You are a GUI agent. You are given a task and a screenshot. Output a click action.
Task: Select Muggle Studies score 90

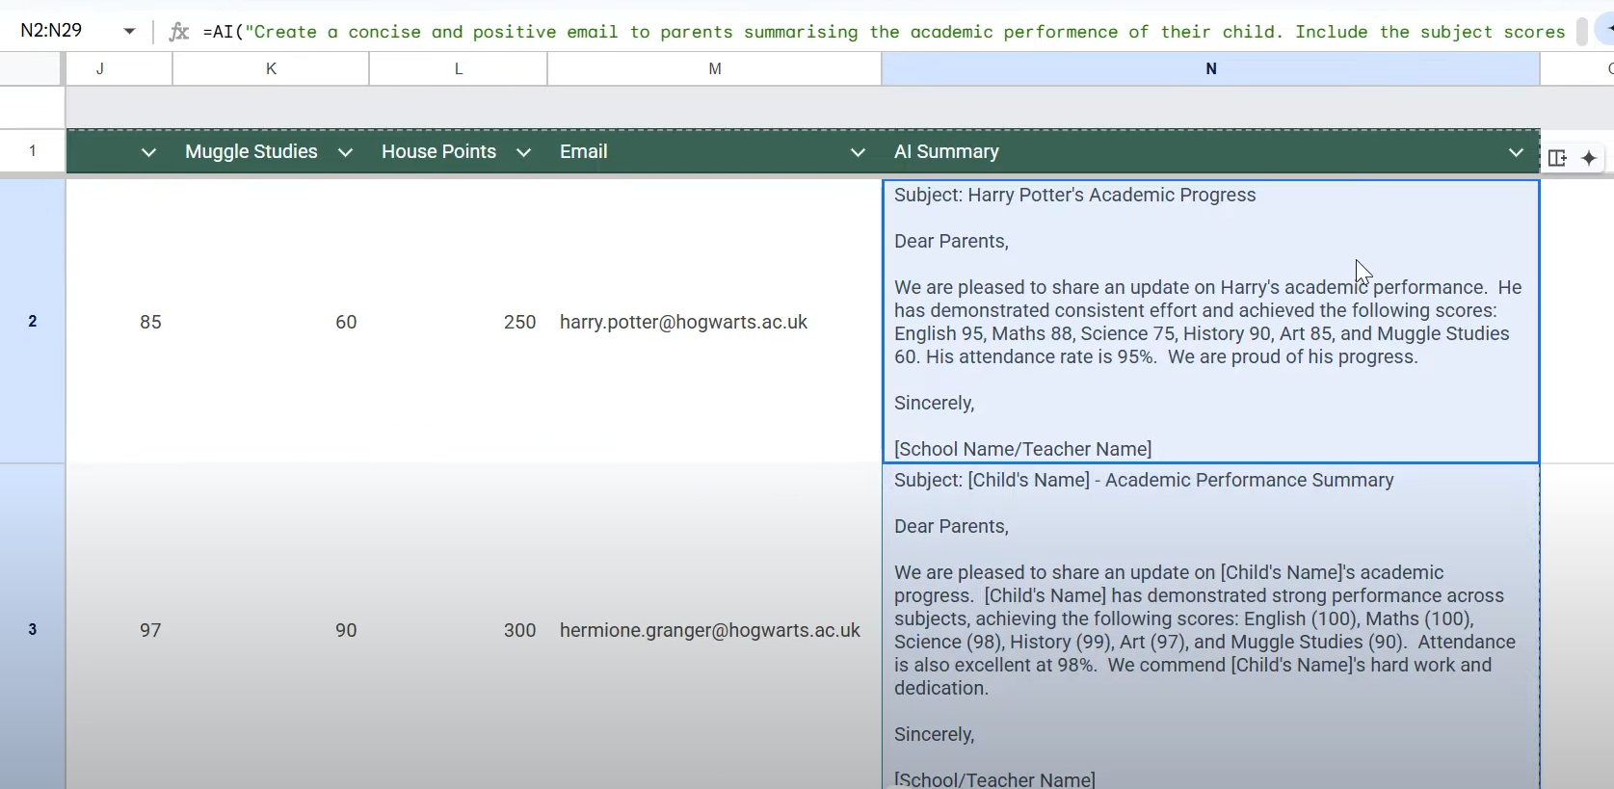[x=271, y=630]
